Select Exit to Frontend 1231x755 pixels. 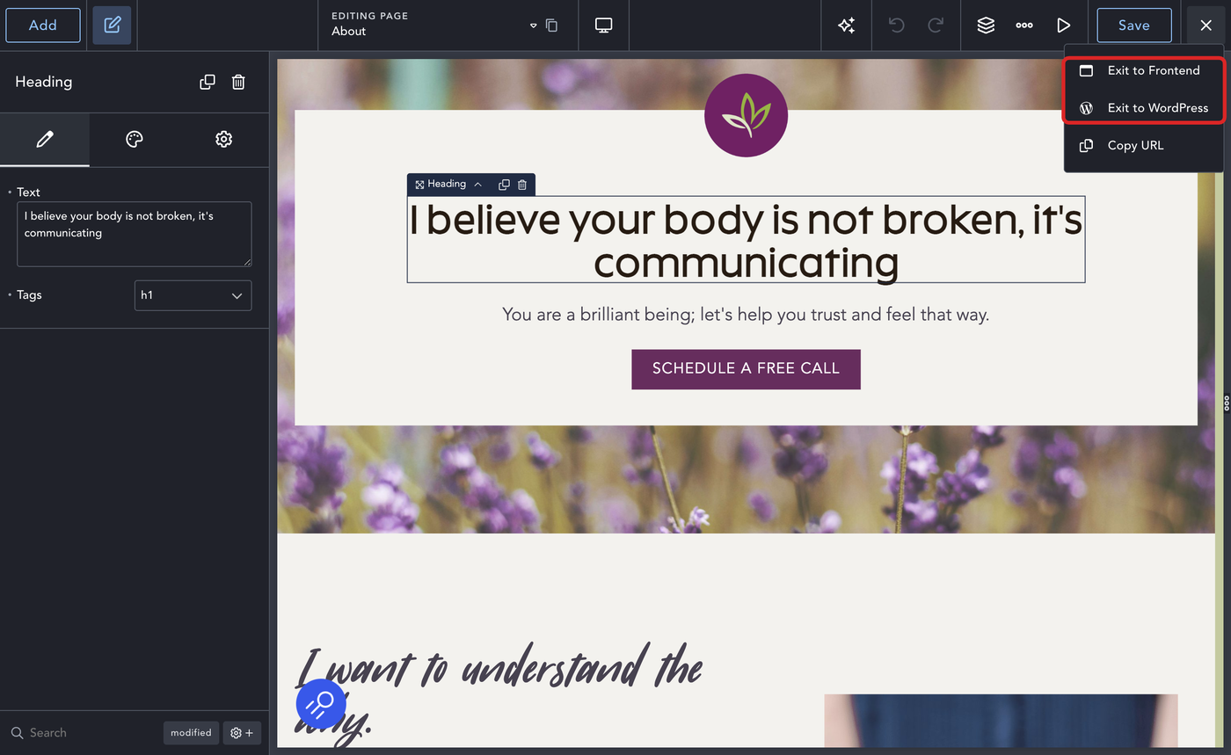coord(1143,70)
